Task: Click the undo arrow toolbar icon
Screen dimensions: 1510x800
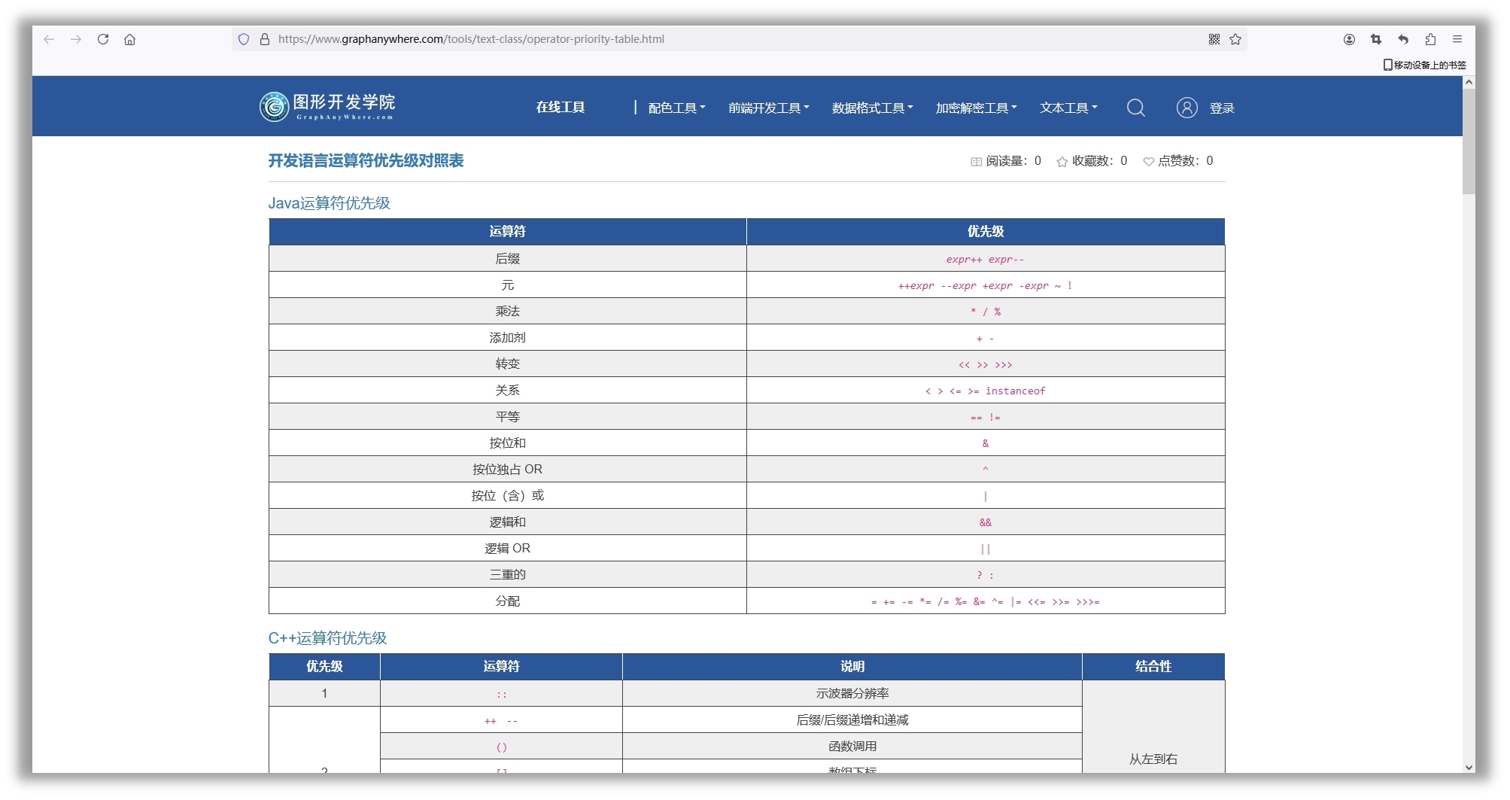Action: [1403, 39]
